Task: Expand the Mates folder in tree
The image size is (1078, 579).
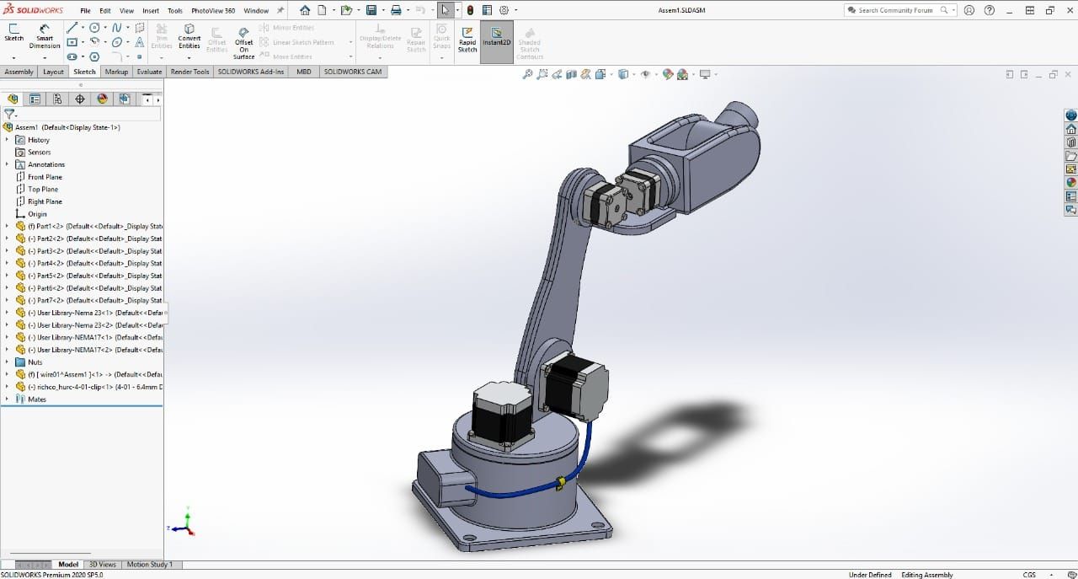Action: pos(7,399)
